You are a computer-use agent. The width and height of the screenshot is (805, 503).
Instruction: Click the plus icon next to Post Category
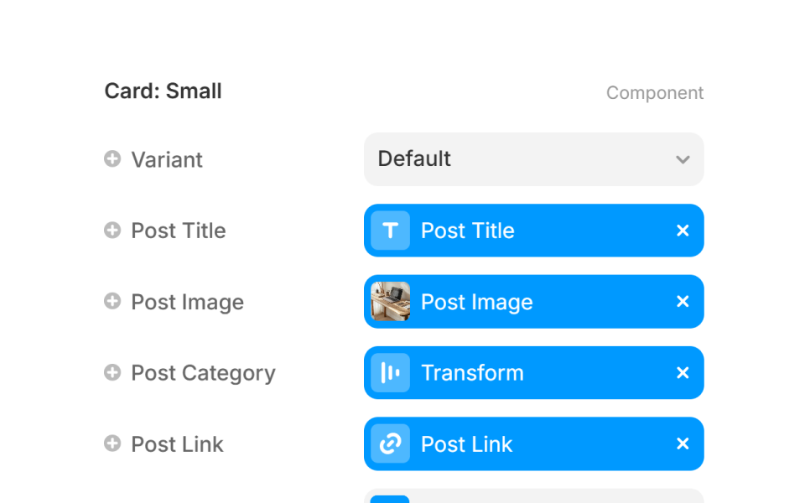coord(112,373)
